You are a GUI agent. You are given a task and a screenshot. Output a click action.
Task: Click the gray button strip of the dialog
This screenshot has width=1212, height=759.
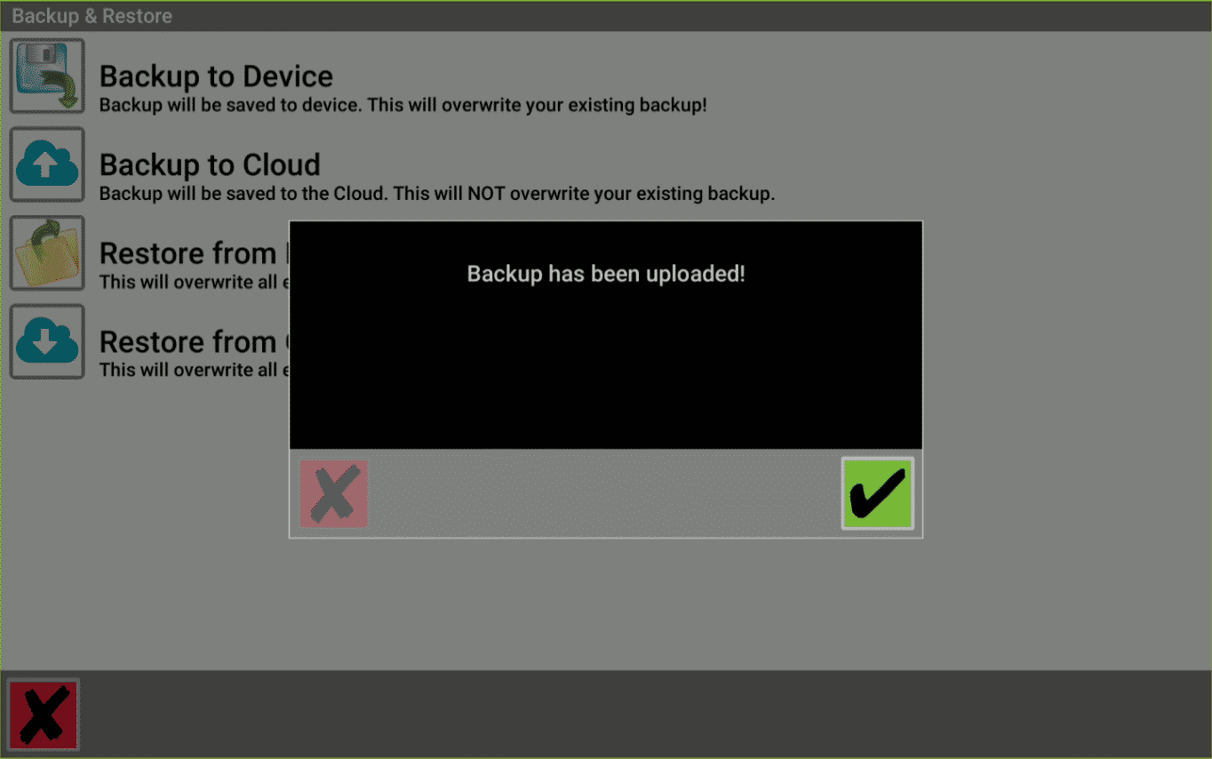click(604, 493)
